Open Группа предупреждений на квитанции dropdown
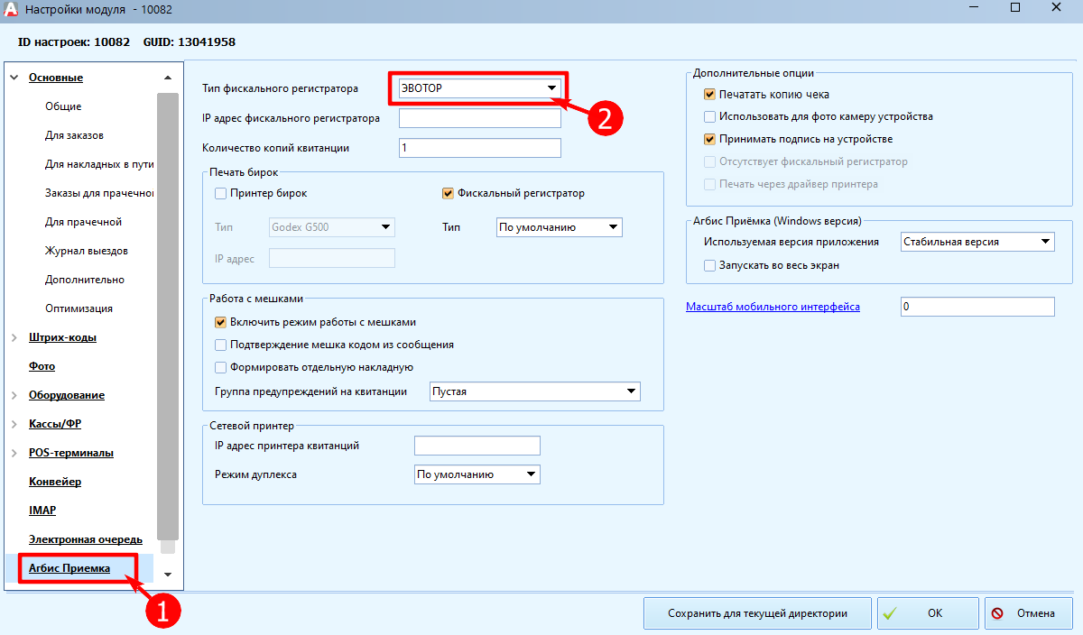 [x=534, y=391]
